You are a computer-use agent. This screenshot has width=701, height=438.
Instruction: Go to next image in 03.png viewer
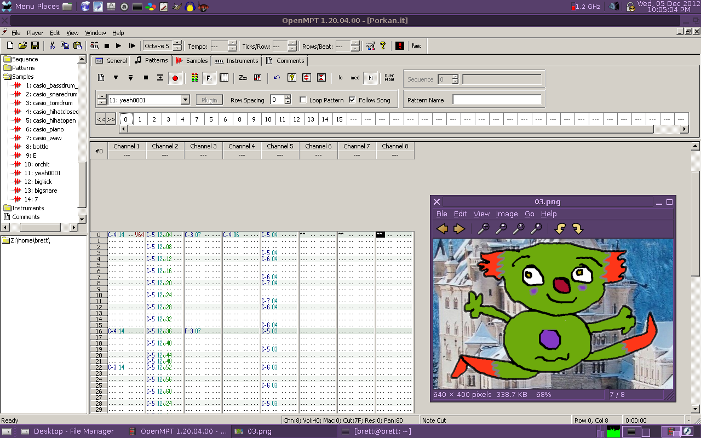click(x=459, y=229)
